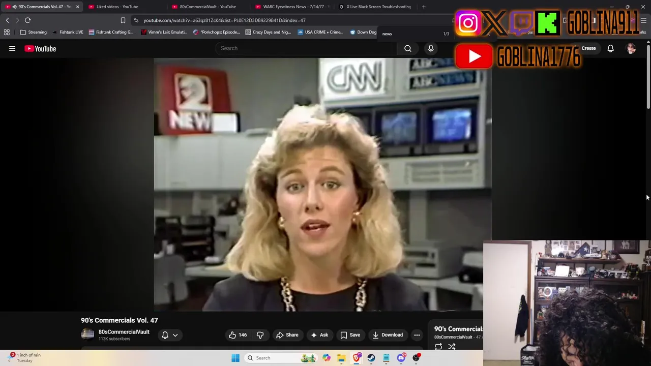Switch to the Liked videos tab

click(116, 7)
